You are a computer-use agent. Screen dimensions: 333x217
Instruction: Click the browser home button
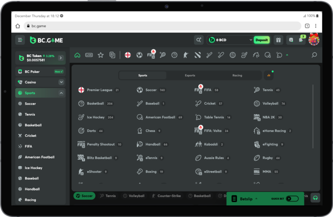point(18,26)
